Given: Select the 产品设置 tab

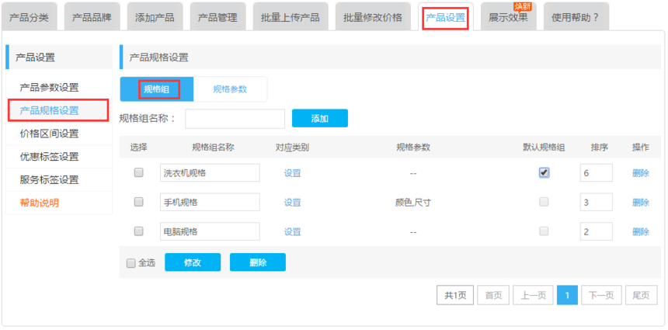Looking at the screenshot, I should tap(446, 17).
